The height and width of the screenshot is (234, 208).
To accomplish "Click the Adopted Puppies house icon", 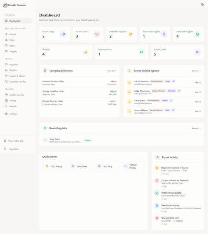I will pos(197,34).
